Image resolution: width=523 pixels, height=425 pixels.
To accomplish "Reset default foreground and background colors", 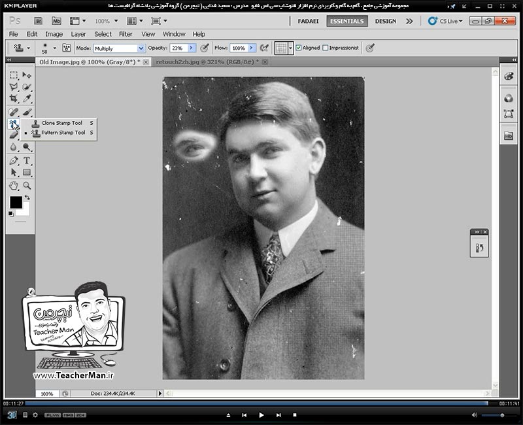I will click(10, 214).
